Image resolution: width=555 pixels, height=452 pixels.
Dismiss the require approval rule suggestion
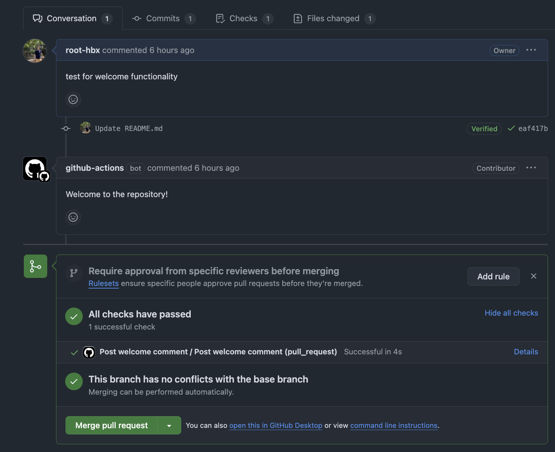tap(533, 276)
